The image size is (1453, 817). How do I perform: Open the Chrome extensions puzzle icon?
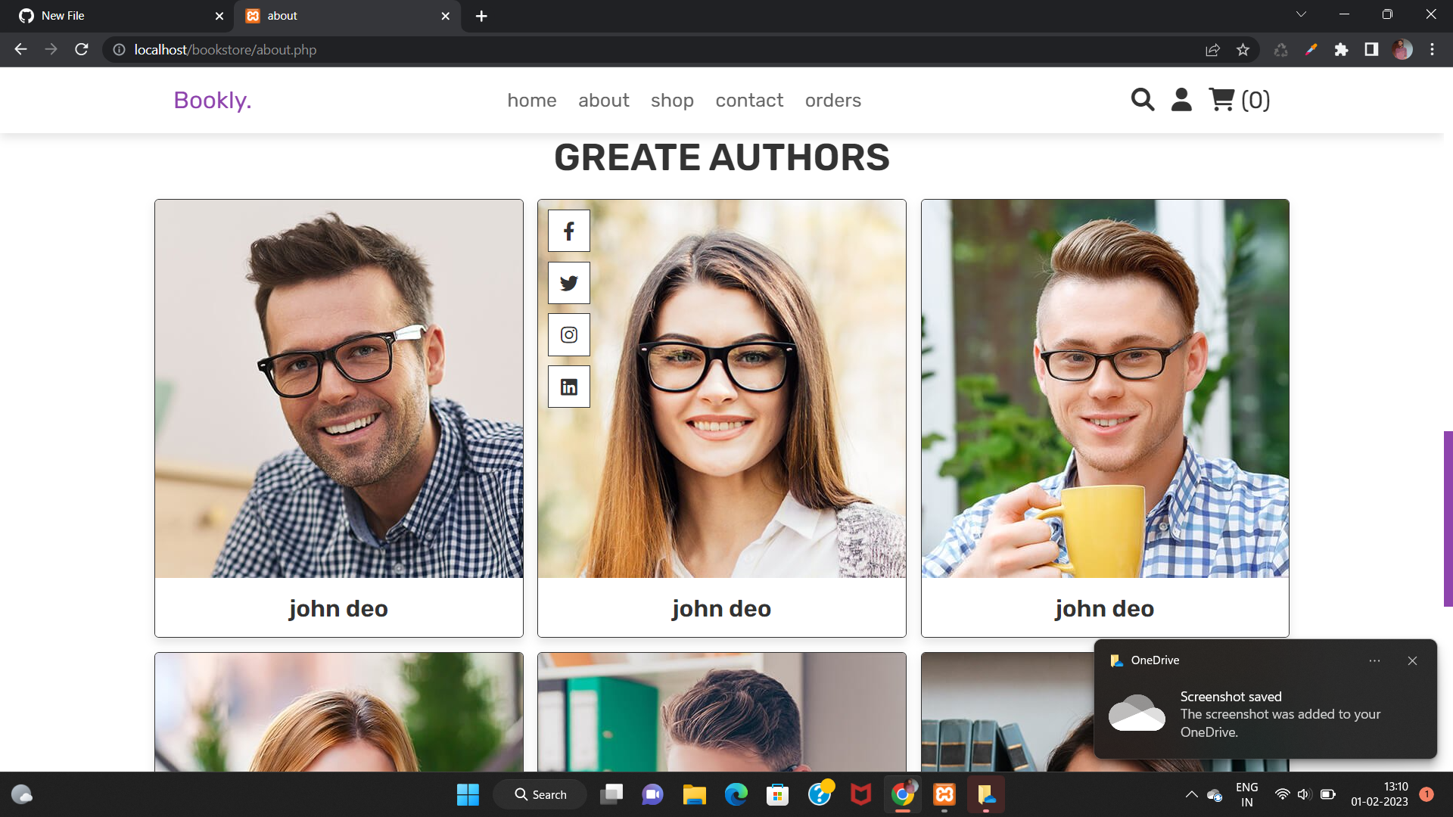[x=1341, y=49]
